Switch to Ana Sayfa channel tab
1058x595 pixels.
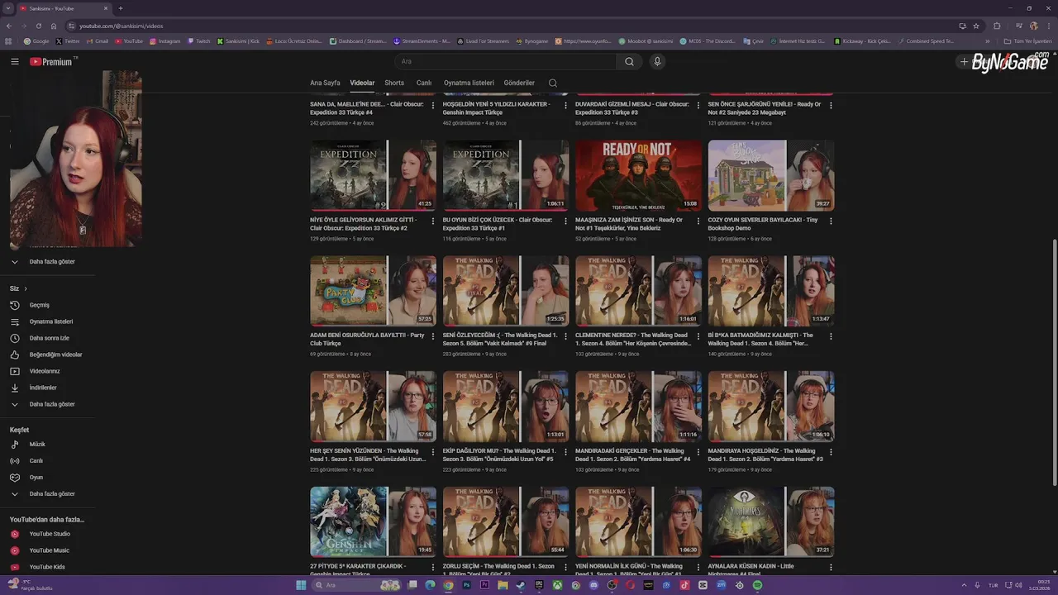pyautogui.click(x=325, y=83)
